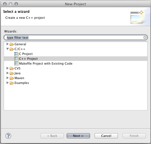Focus the type filter text field
This screenshot has height=144, width=151.
point(75,37)
